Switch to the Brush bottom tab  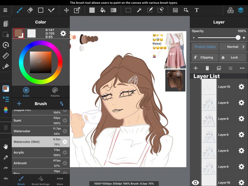[21, 181]
